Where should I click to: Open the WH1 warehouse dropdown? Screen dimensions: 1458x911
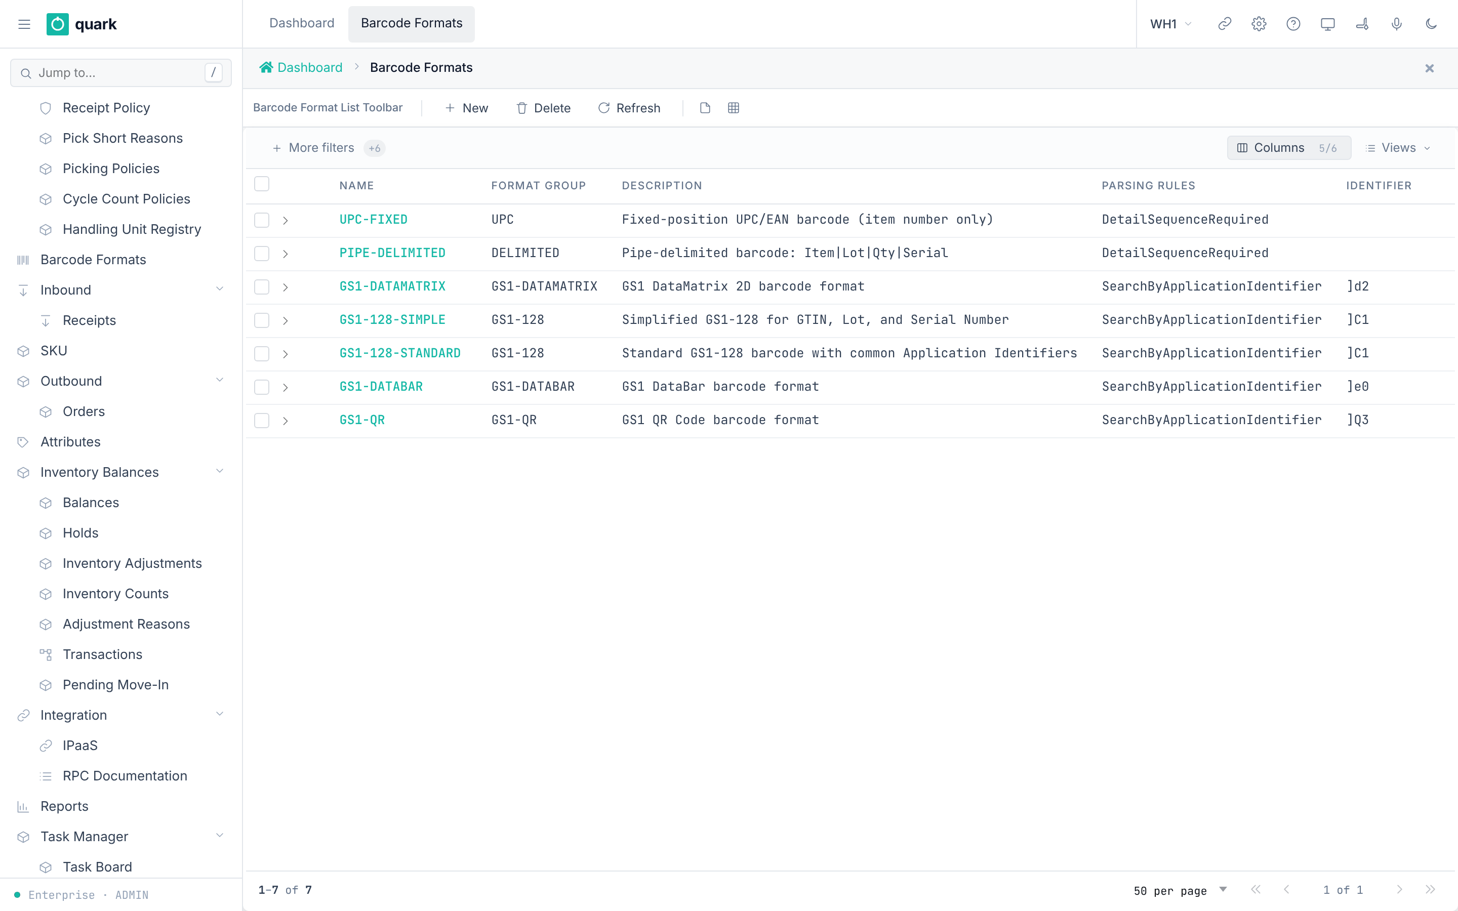point(1170,24)
